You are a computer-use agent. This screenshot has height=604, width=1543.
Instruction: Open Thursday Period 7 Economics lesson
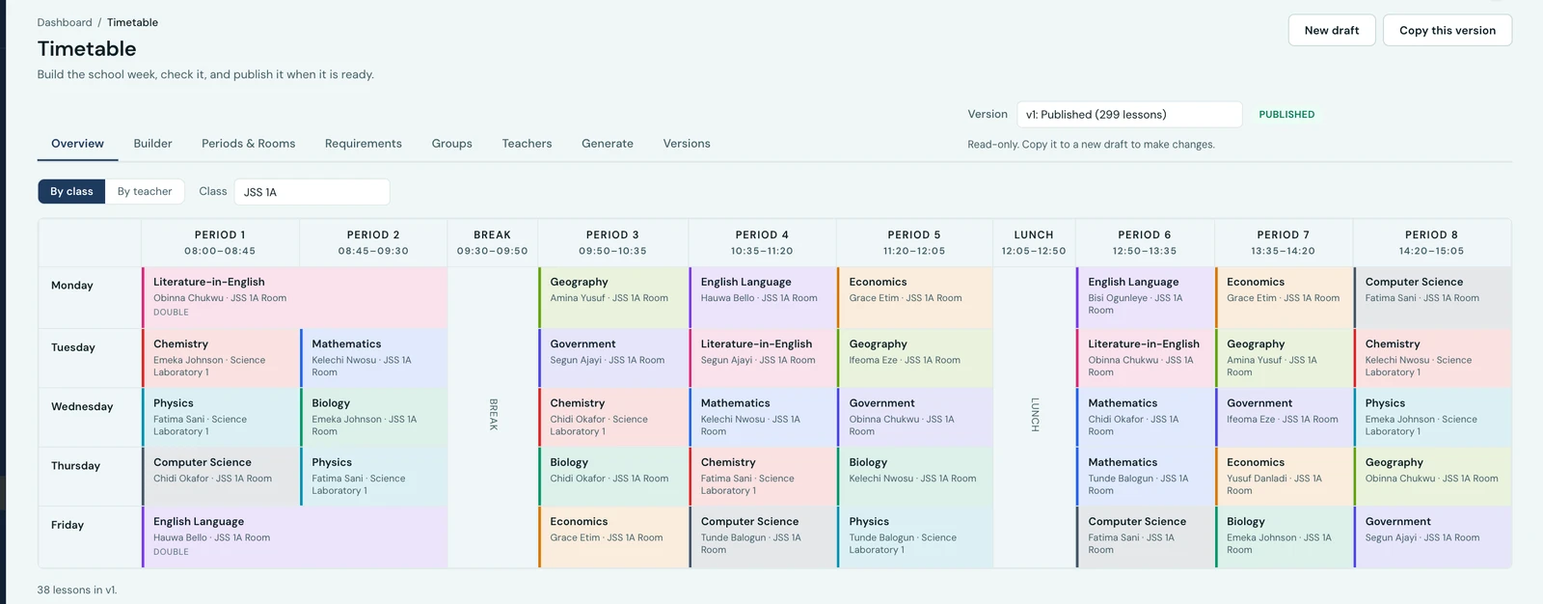(1285, 477)
